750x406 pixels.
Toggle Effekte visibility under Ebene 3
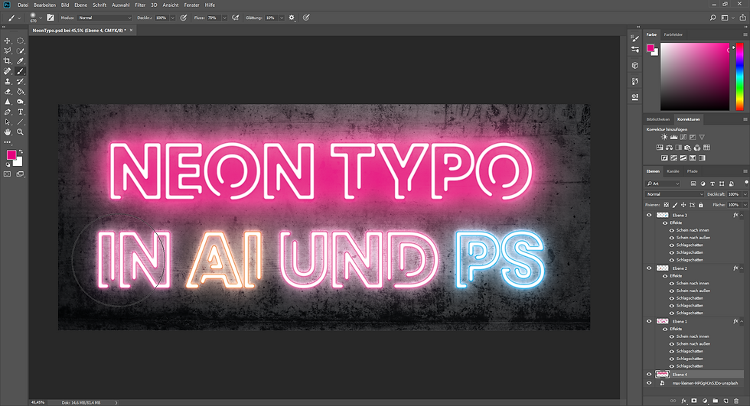click(x=665, y=223)
